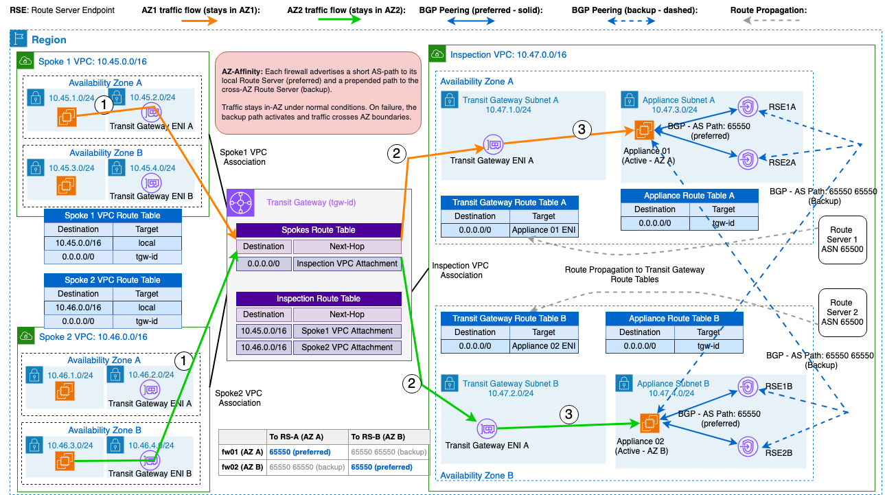The width and height of the screenshot is (885, 495).
Task: Click lock icon of Appliance Subnet A
Action: [x=630, y=100]
